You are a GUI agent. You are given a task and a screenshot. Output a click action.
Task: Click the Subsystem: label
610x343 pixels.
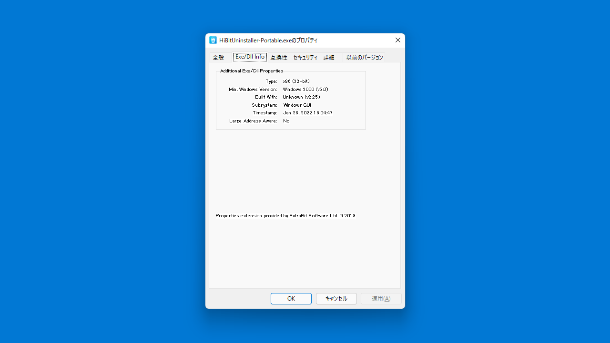coord(264,105)
